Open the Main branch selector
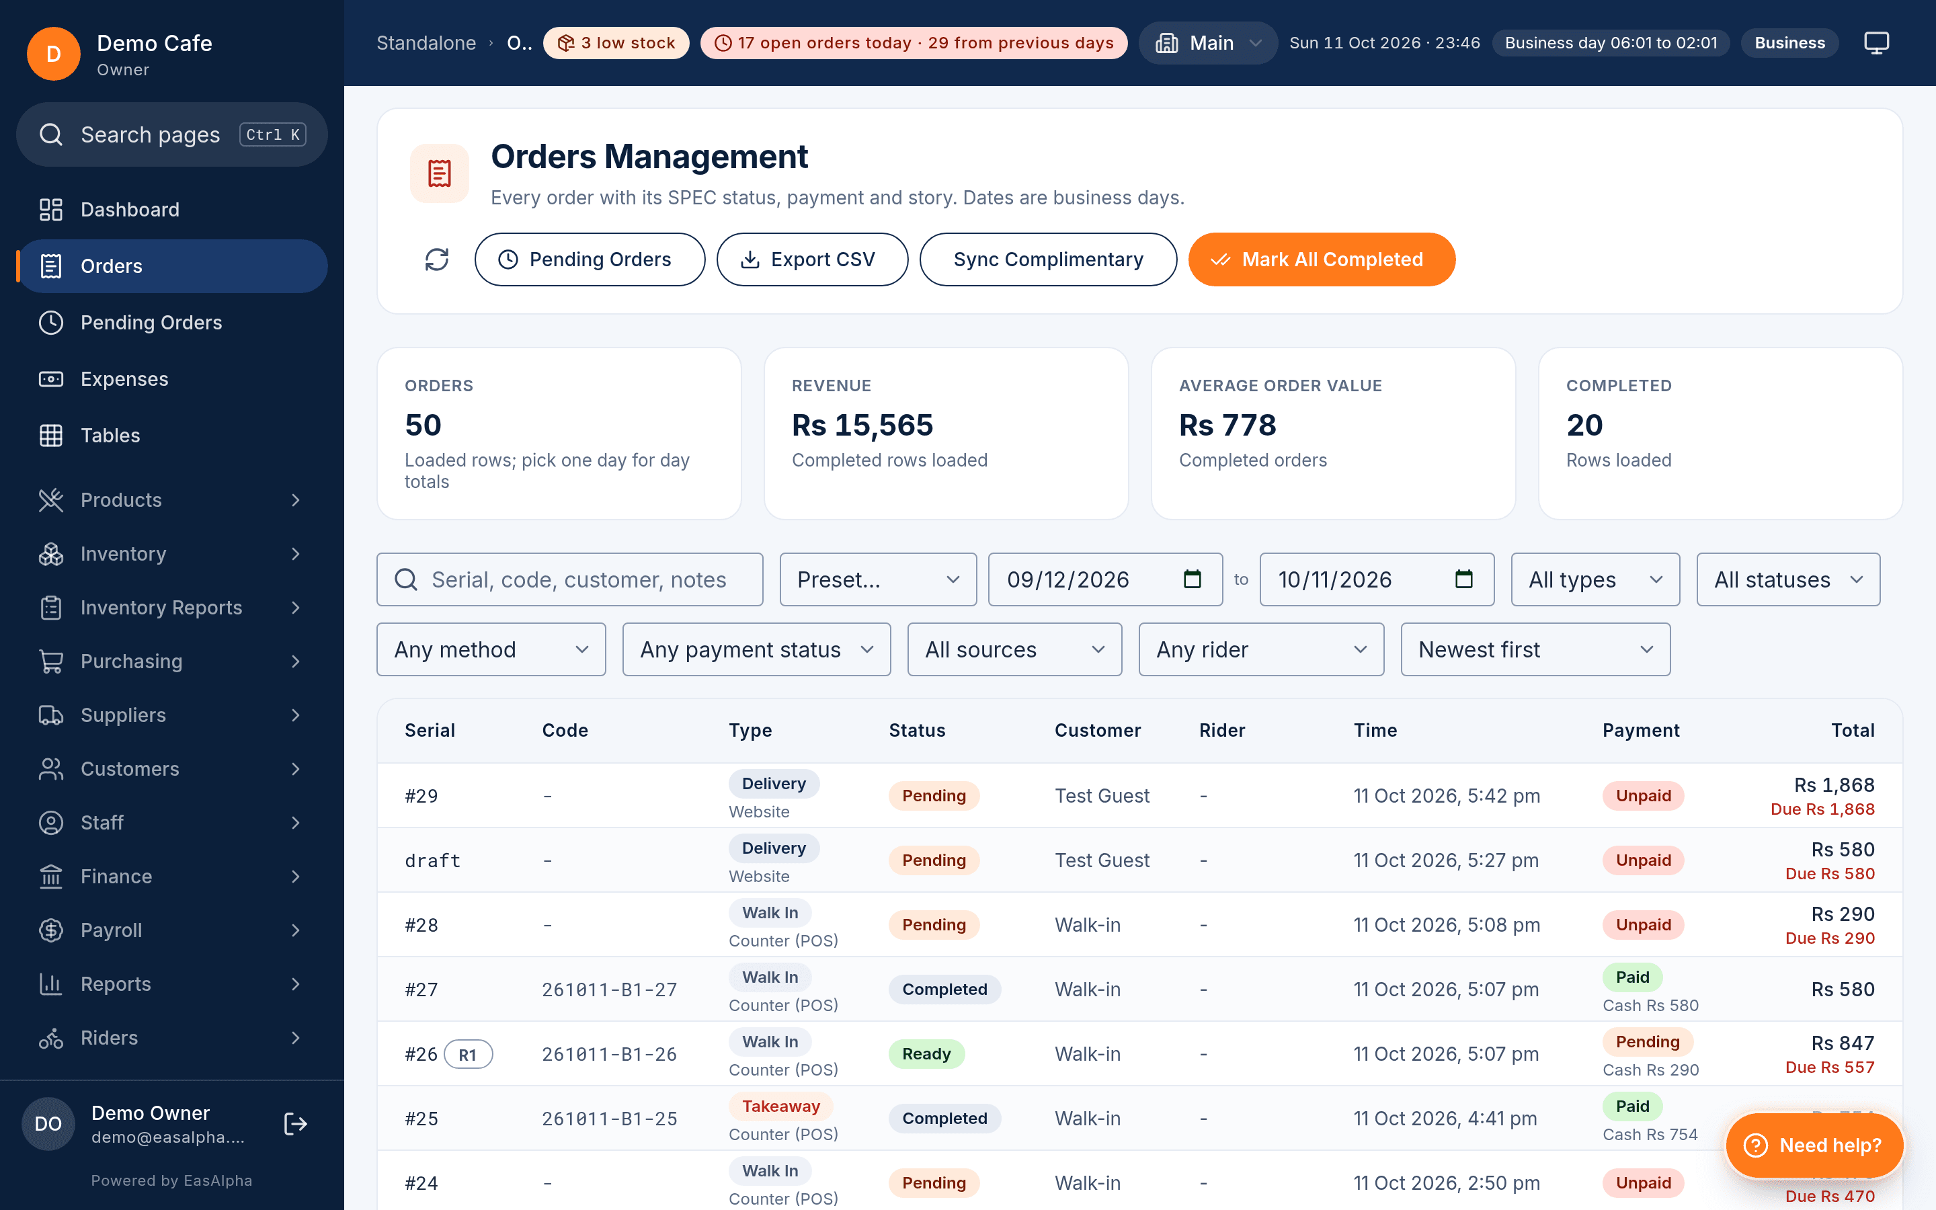 (x=1207, y=43)
